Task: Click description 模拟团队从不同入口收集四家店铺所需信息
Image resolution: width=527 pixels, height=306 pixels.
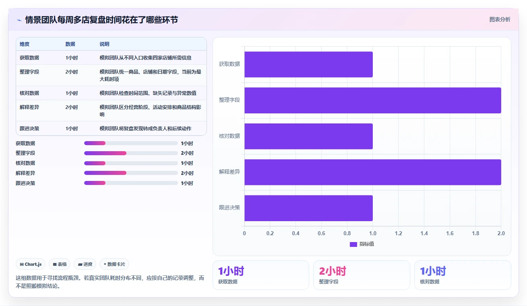Action: pyautogui.click(x=146, y=58)
